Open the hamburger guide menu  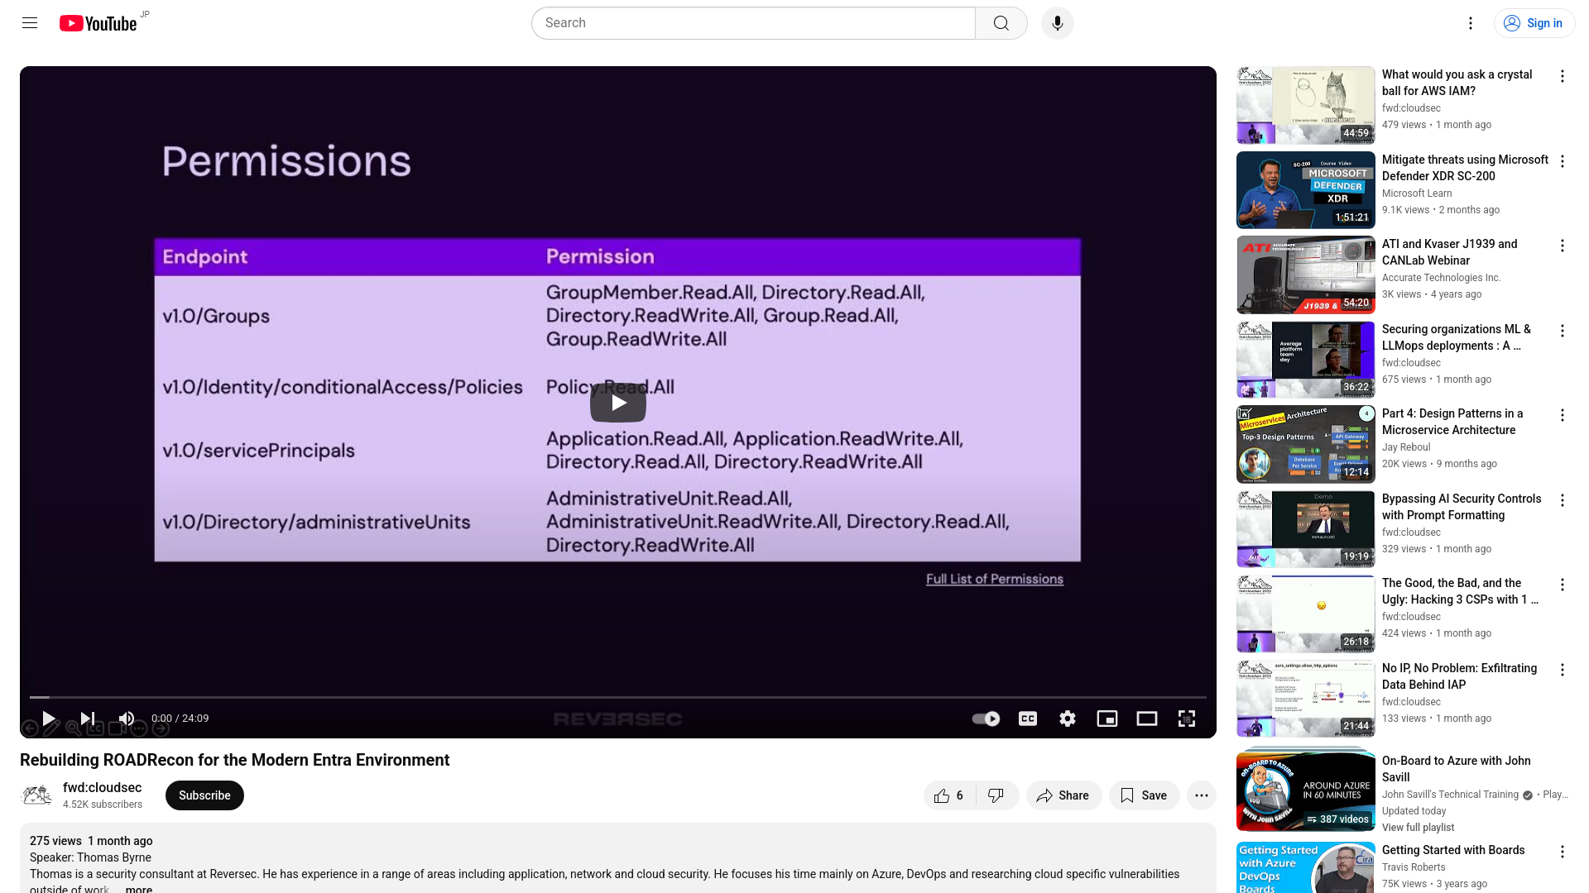[30, 23]
